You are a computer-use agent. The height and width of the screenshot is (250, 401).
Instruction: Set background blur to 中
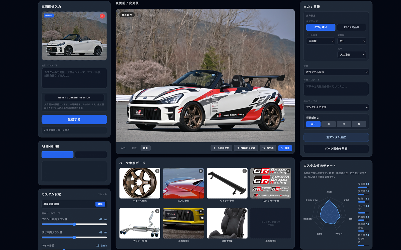click(x=344, y=124)
